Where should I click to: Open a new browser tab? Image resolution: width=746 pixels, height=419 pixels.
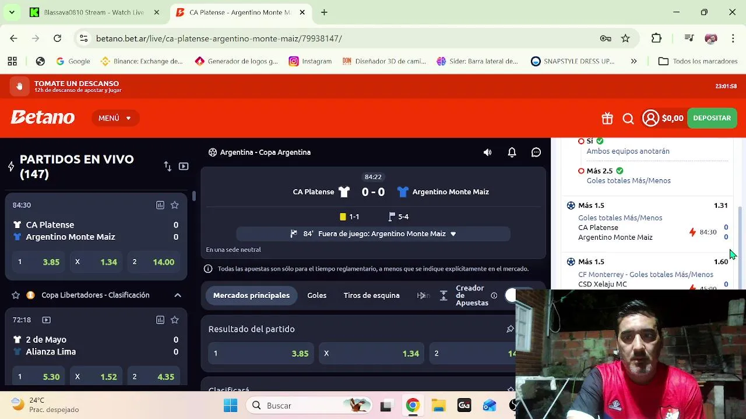point(324,12)
